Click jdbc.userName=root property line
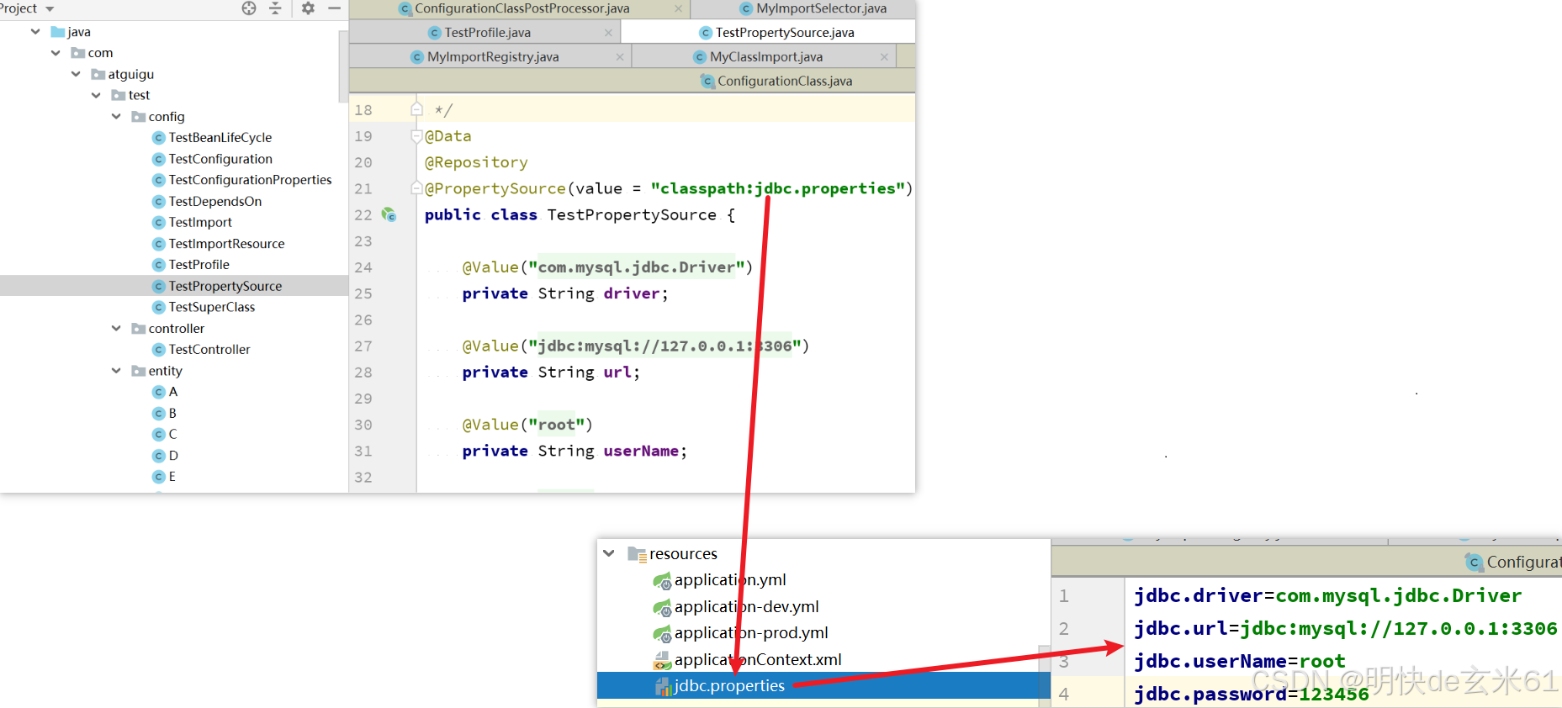The width and height of the screenshot is (1562, 708). click(1240, 662)
